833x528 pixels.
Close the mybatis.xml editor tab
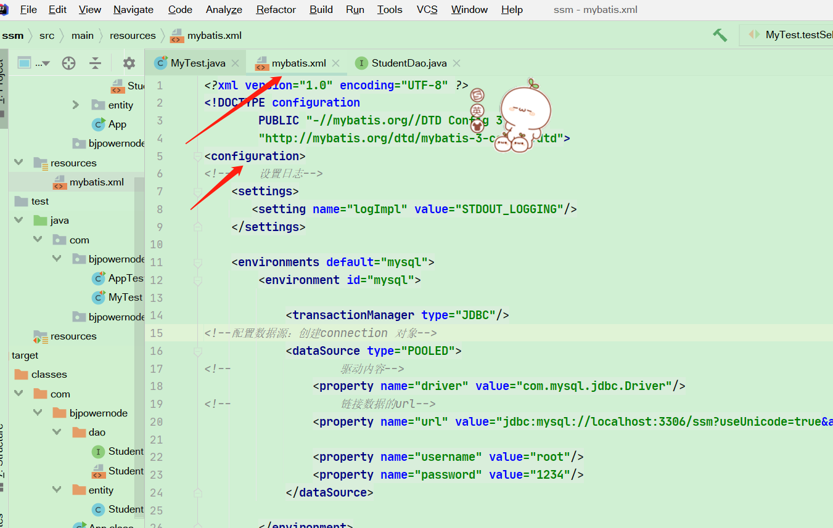335,63
